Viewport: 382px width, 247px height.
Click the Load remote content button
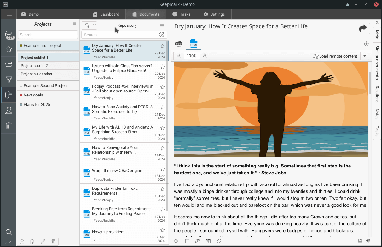335,56
